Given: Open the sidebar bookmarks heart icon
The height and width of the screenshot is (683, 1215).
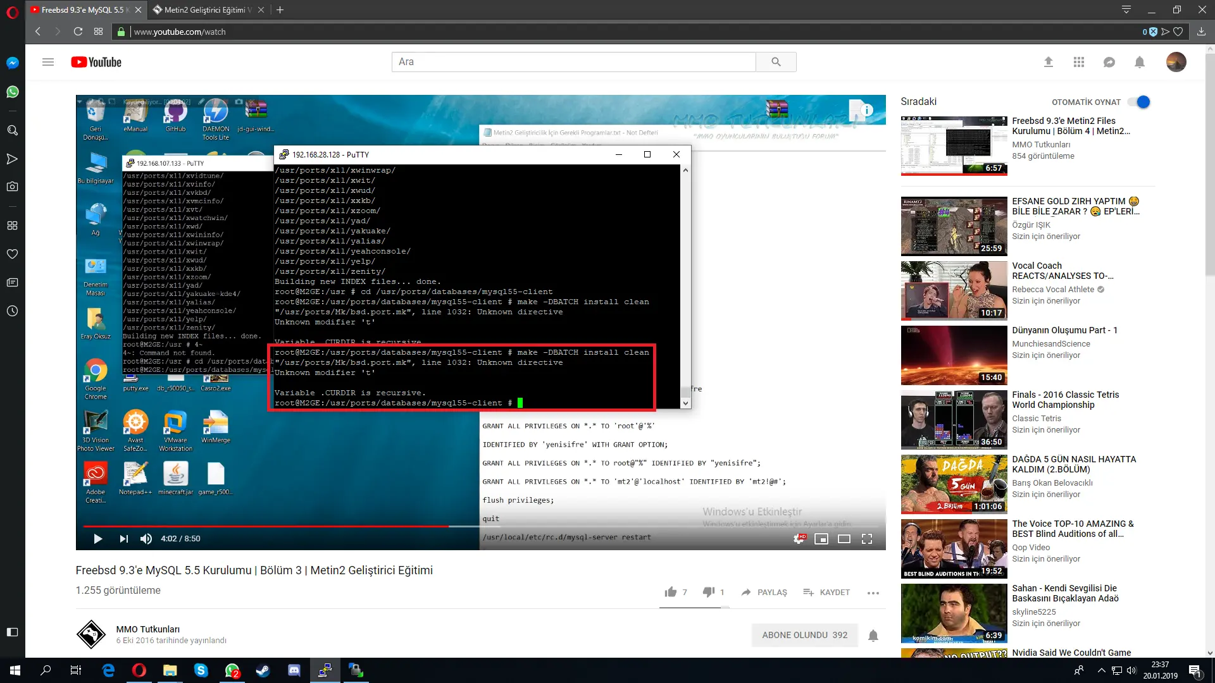Looking at the screenshot, I should tap(12, 254).
